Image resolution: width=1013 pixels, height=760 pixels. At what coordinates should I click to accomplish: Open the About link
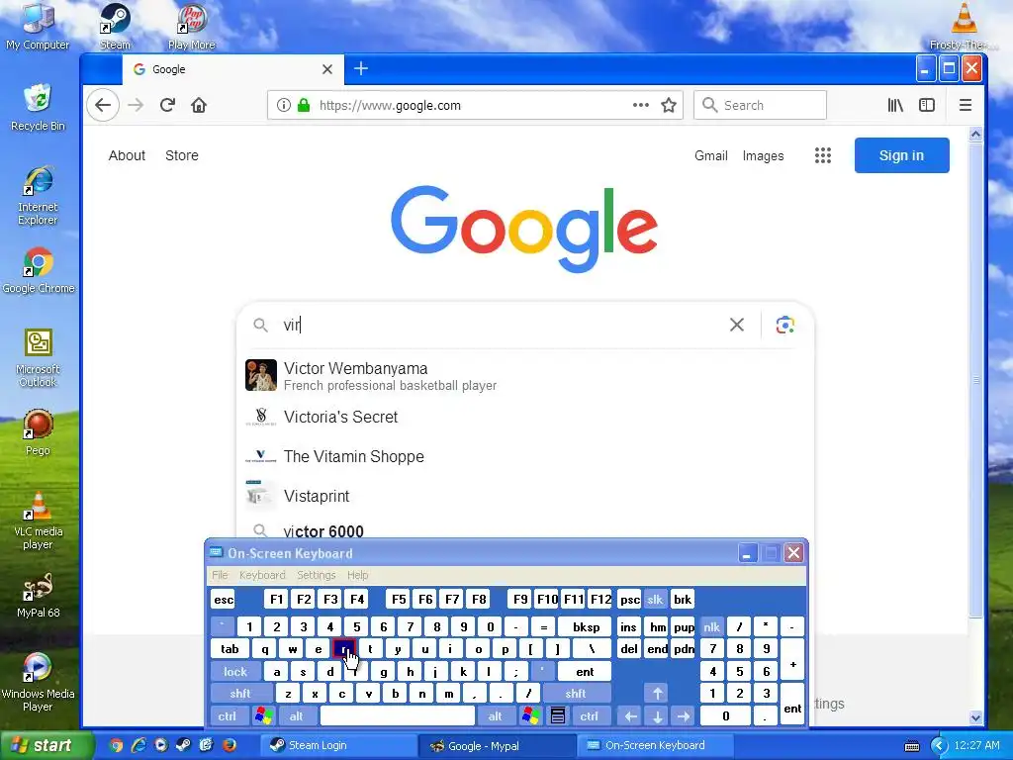127,155
